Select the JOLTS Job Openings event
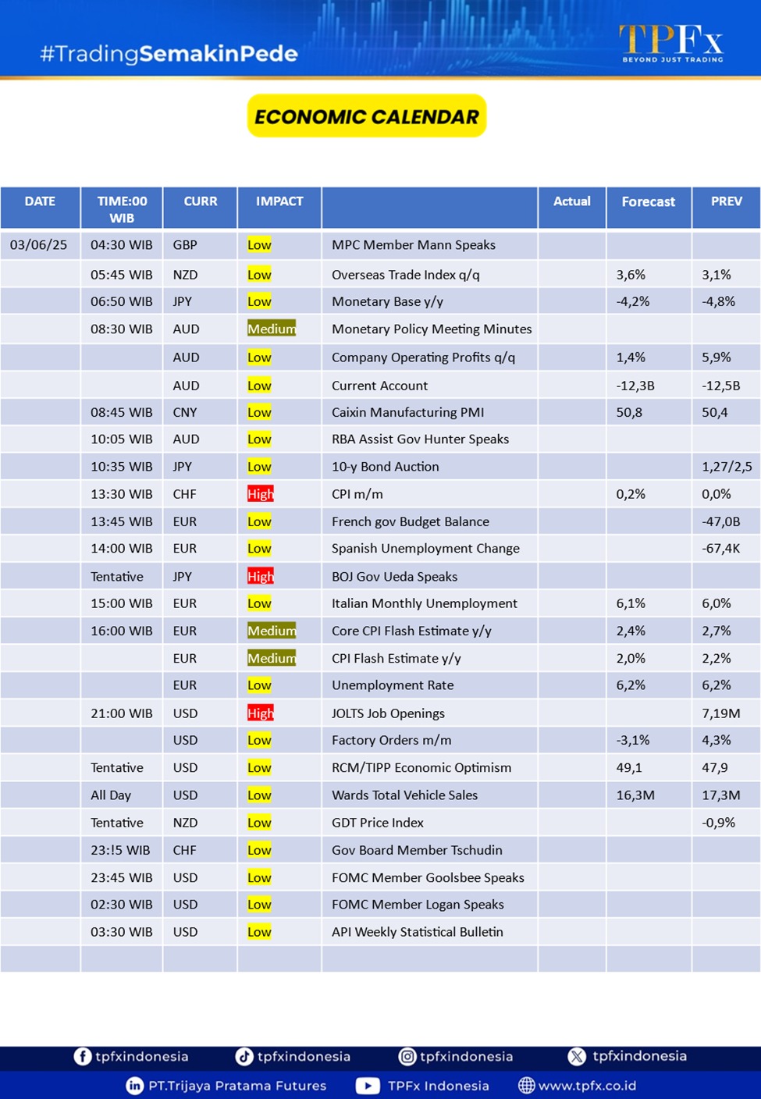Viewport: 761px width, 1099px height. click(388, 713)
